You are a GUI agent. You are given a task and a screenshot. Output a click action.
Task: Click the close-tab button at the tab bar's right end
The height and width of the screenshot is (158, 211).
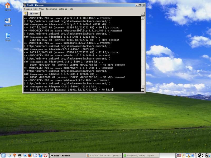tap(143, 14)
